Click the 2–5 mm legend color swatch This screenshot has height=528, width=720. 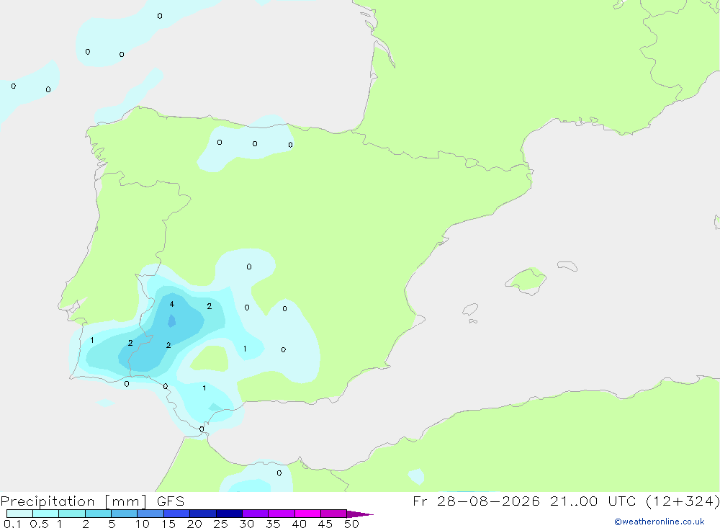point(98,514)
